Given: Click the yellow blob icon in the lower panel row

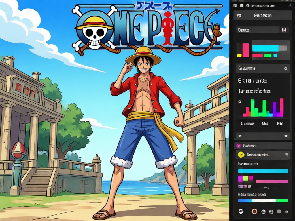Looking at the screenshot, I should [241, 155].
